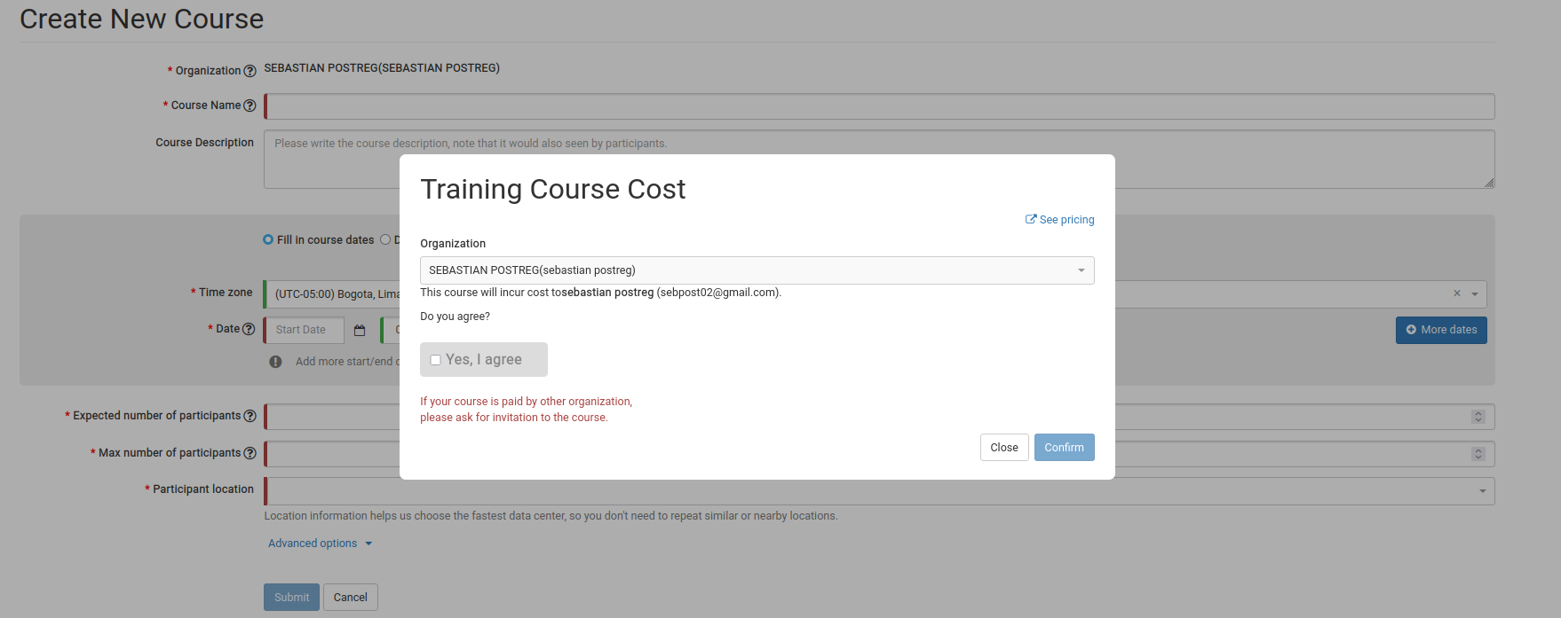Click the Course Name help icon
Viewport: 1561px width, 618px height.
click(250, 106)
